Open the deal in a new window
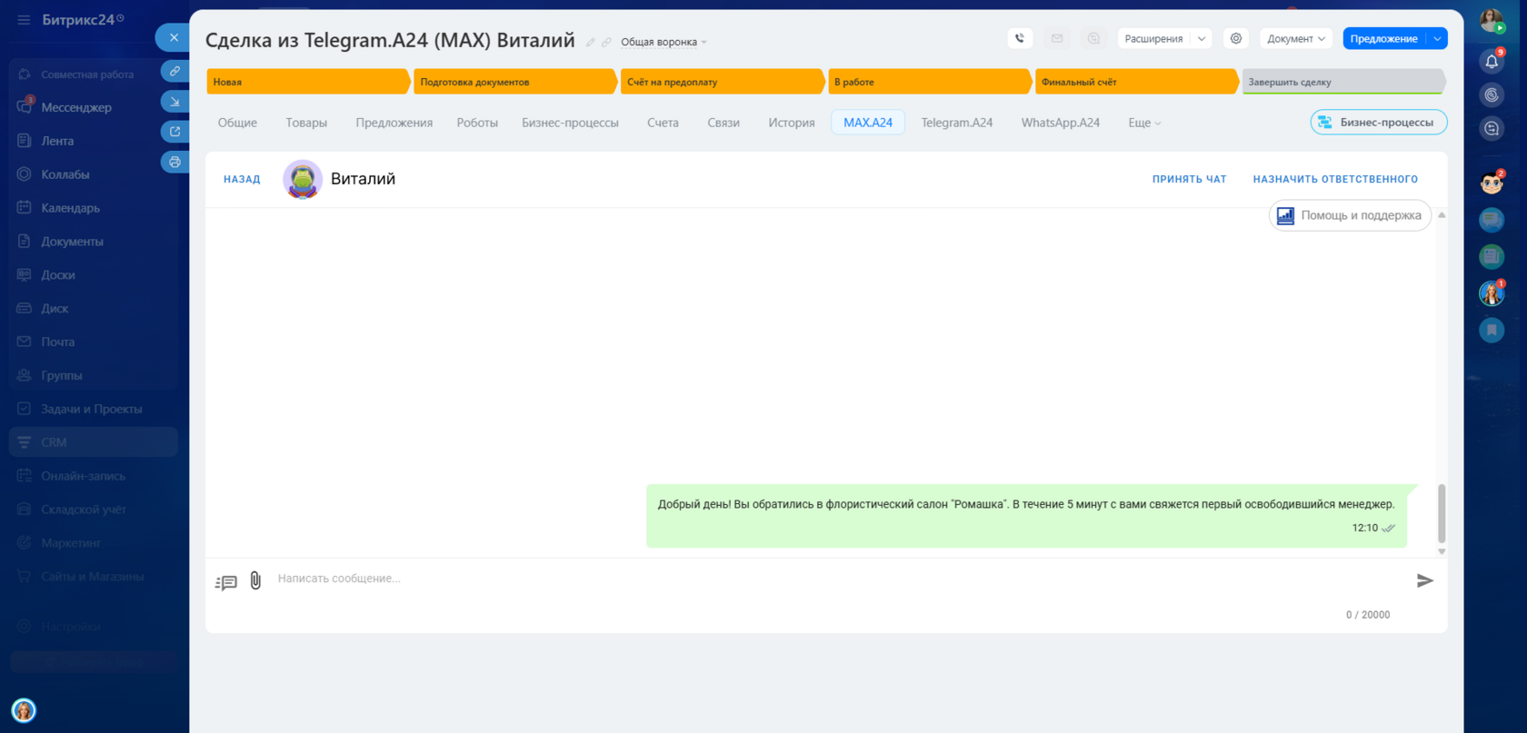Viewport: 1527px width, 733px height. 175,132
